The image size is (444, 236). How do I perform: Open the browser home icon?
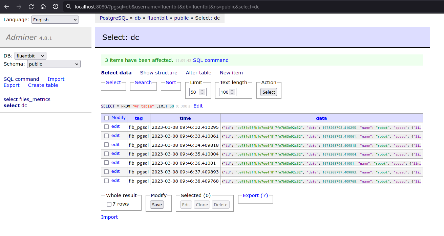[43, 6]
